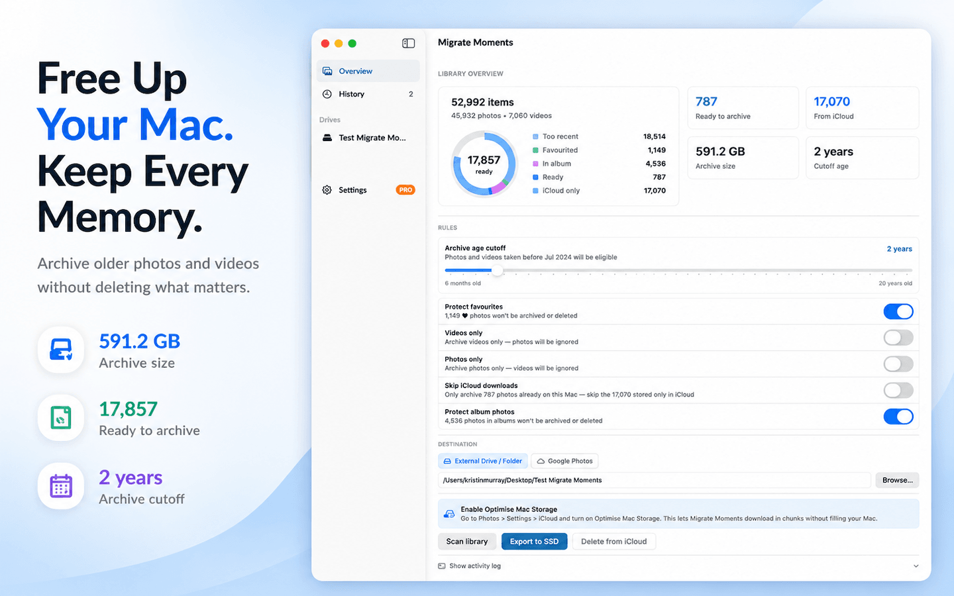
Task: Click the 17,857 ready donut chart
Action: tap(484, 164)
